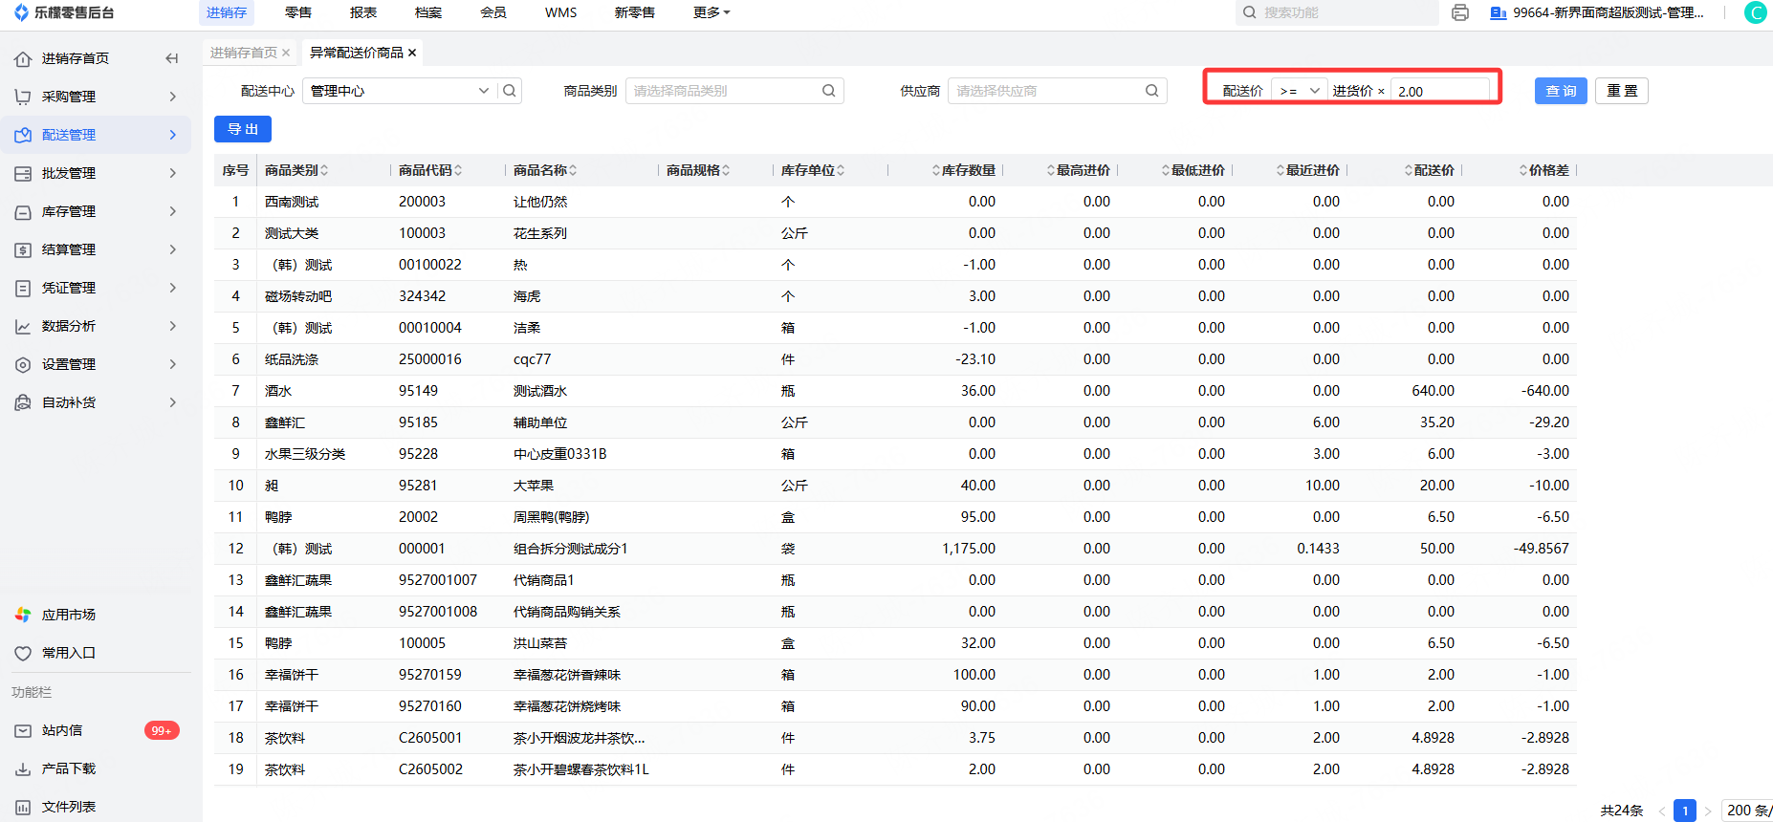Expand the 结算管理 sidebar menu
The image size is (1773, 822).
point(173,249)
